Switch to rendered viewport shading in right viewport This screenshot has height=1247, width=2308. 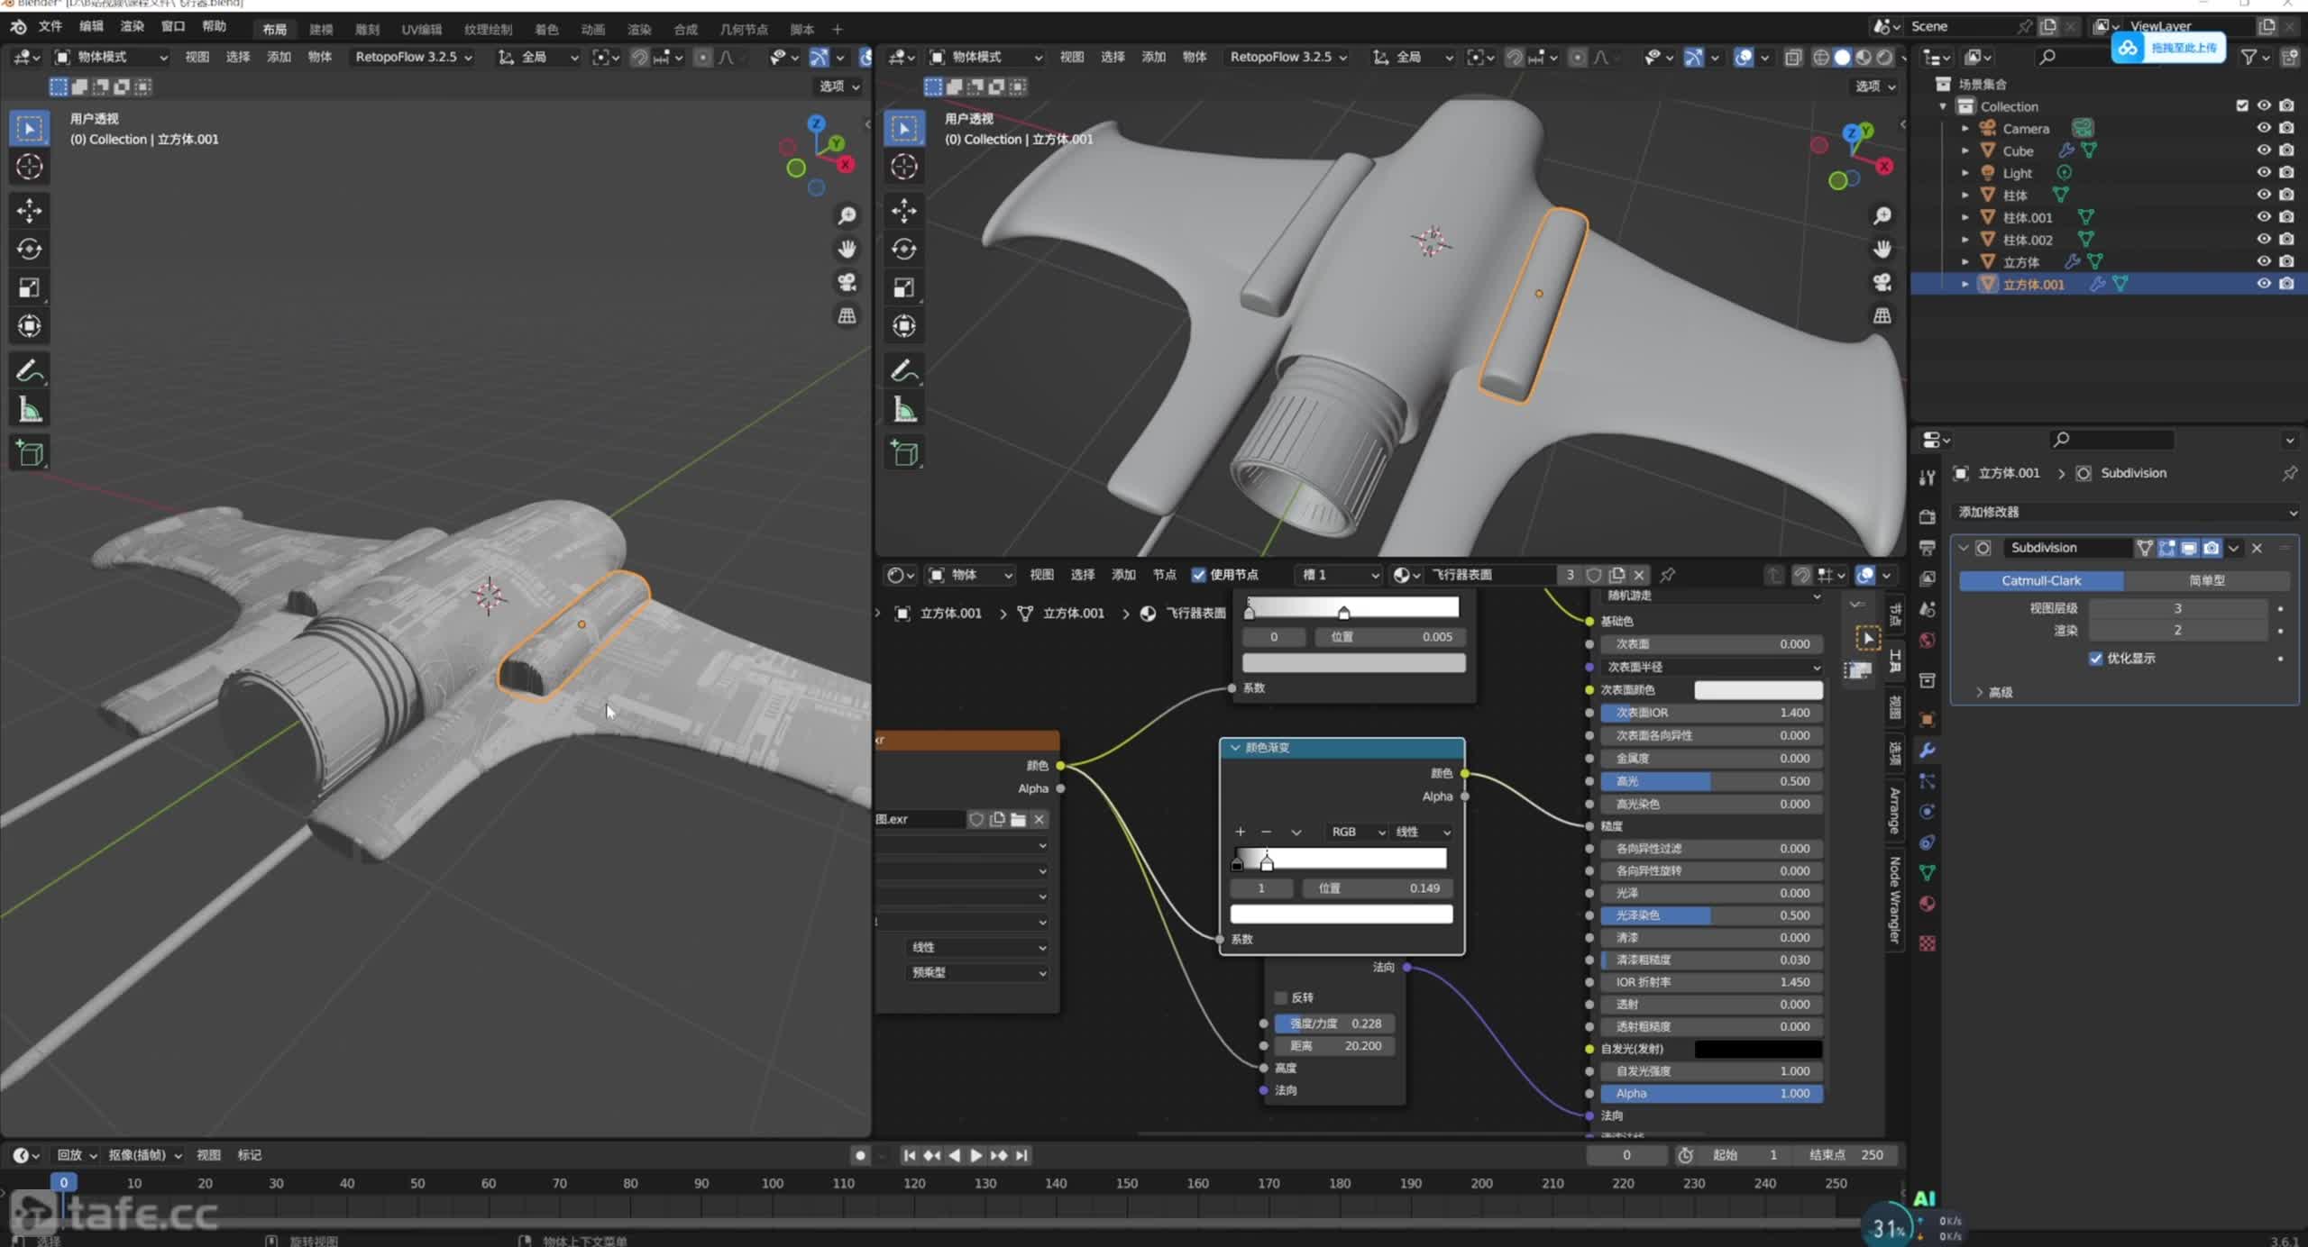[x=1885, y=57]
